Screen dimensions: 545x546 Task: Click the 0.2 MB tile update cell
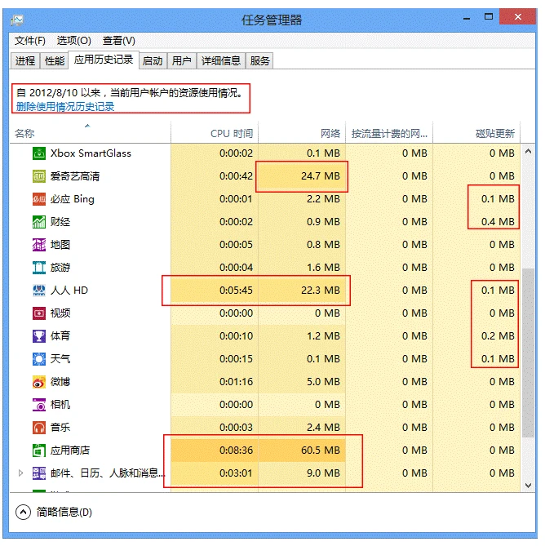[x=476, y=336]
